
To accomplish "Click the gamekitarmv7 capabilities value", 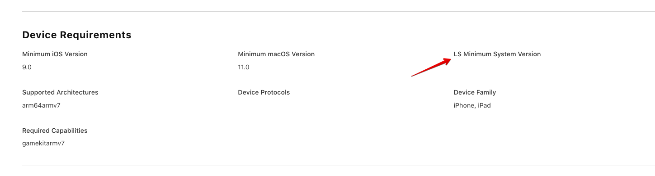I will pos(43,144).
